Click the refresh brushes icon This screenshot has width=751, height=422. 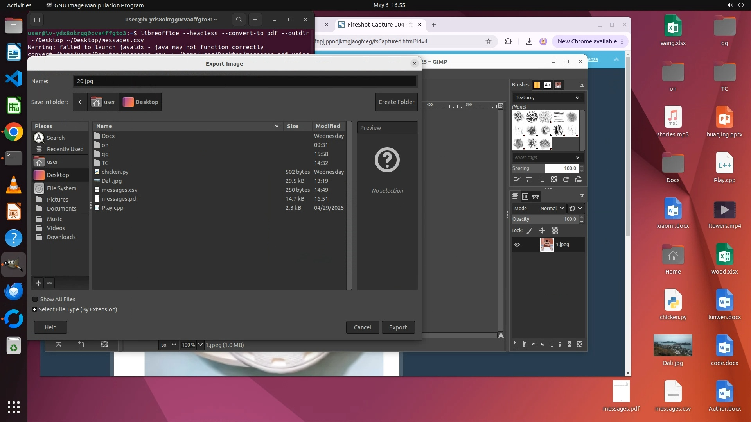click(566, 180)
